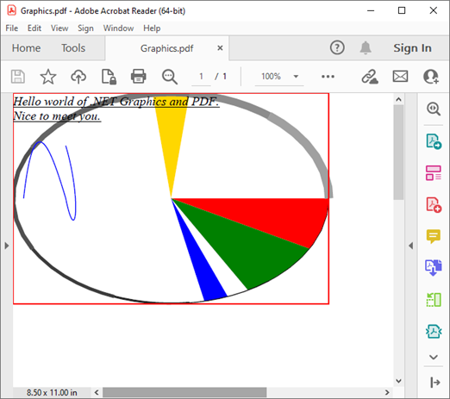
Task: Open notifications bell
Action: coord(366,47)
